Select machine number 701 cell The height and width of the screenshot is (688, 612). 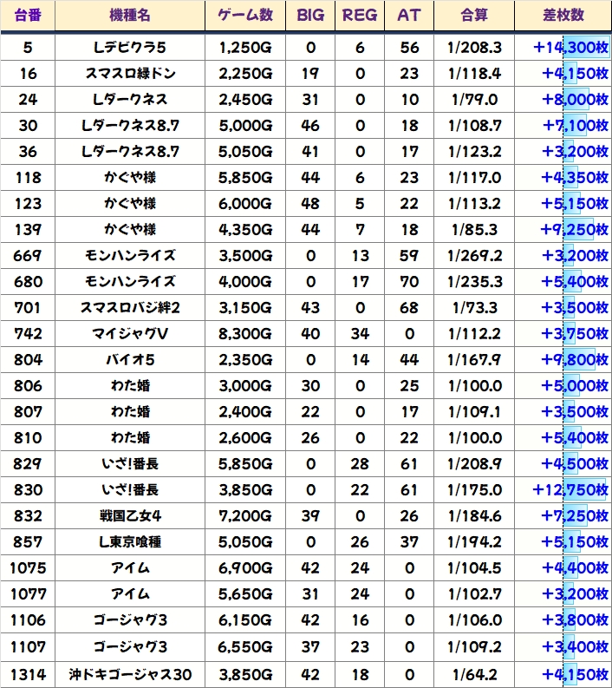coord(28,308)
